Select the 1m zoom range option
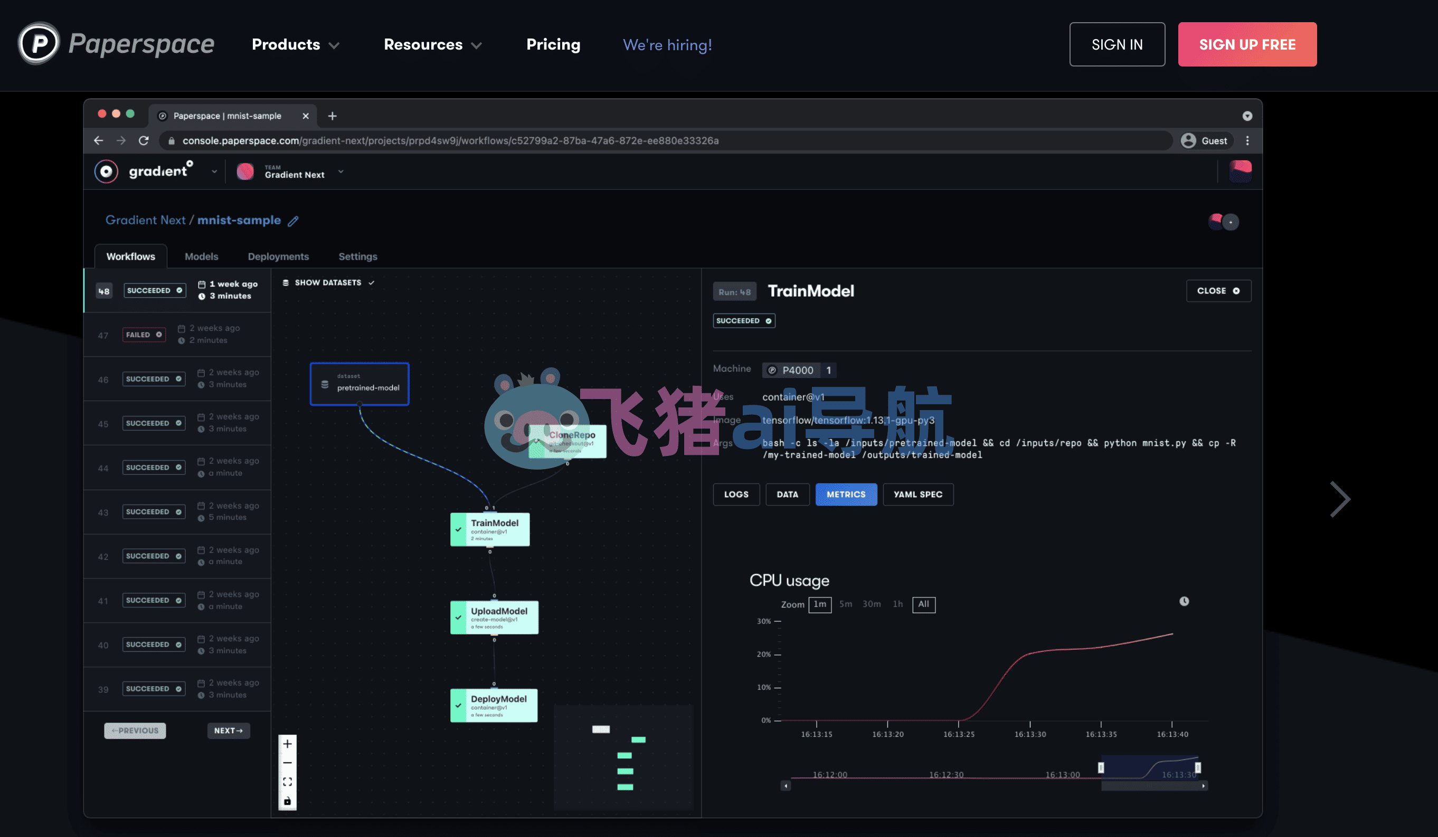The width and height of the screenshot is (1438, 837). point(819,604)
